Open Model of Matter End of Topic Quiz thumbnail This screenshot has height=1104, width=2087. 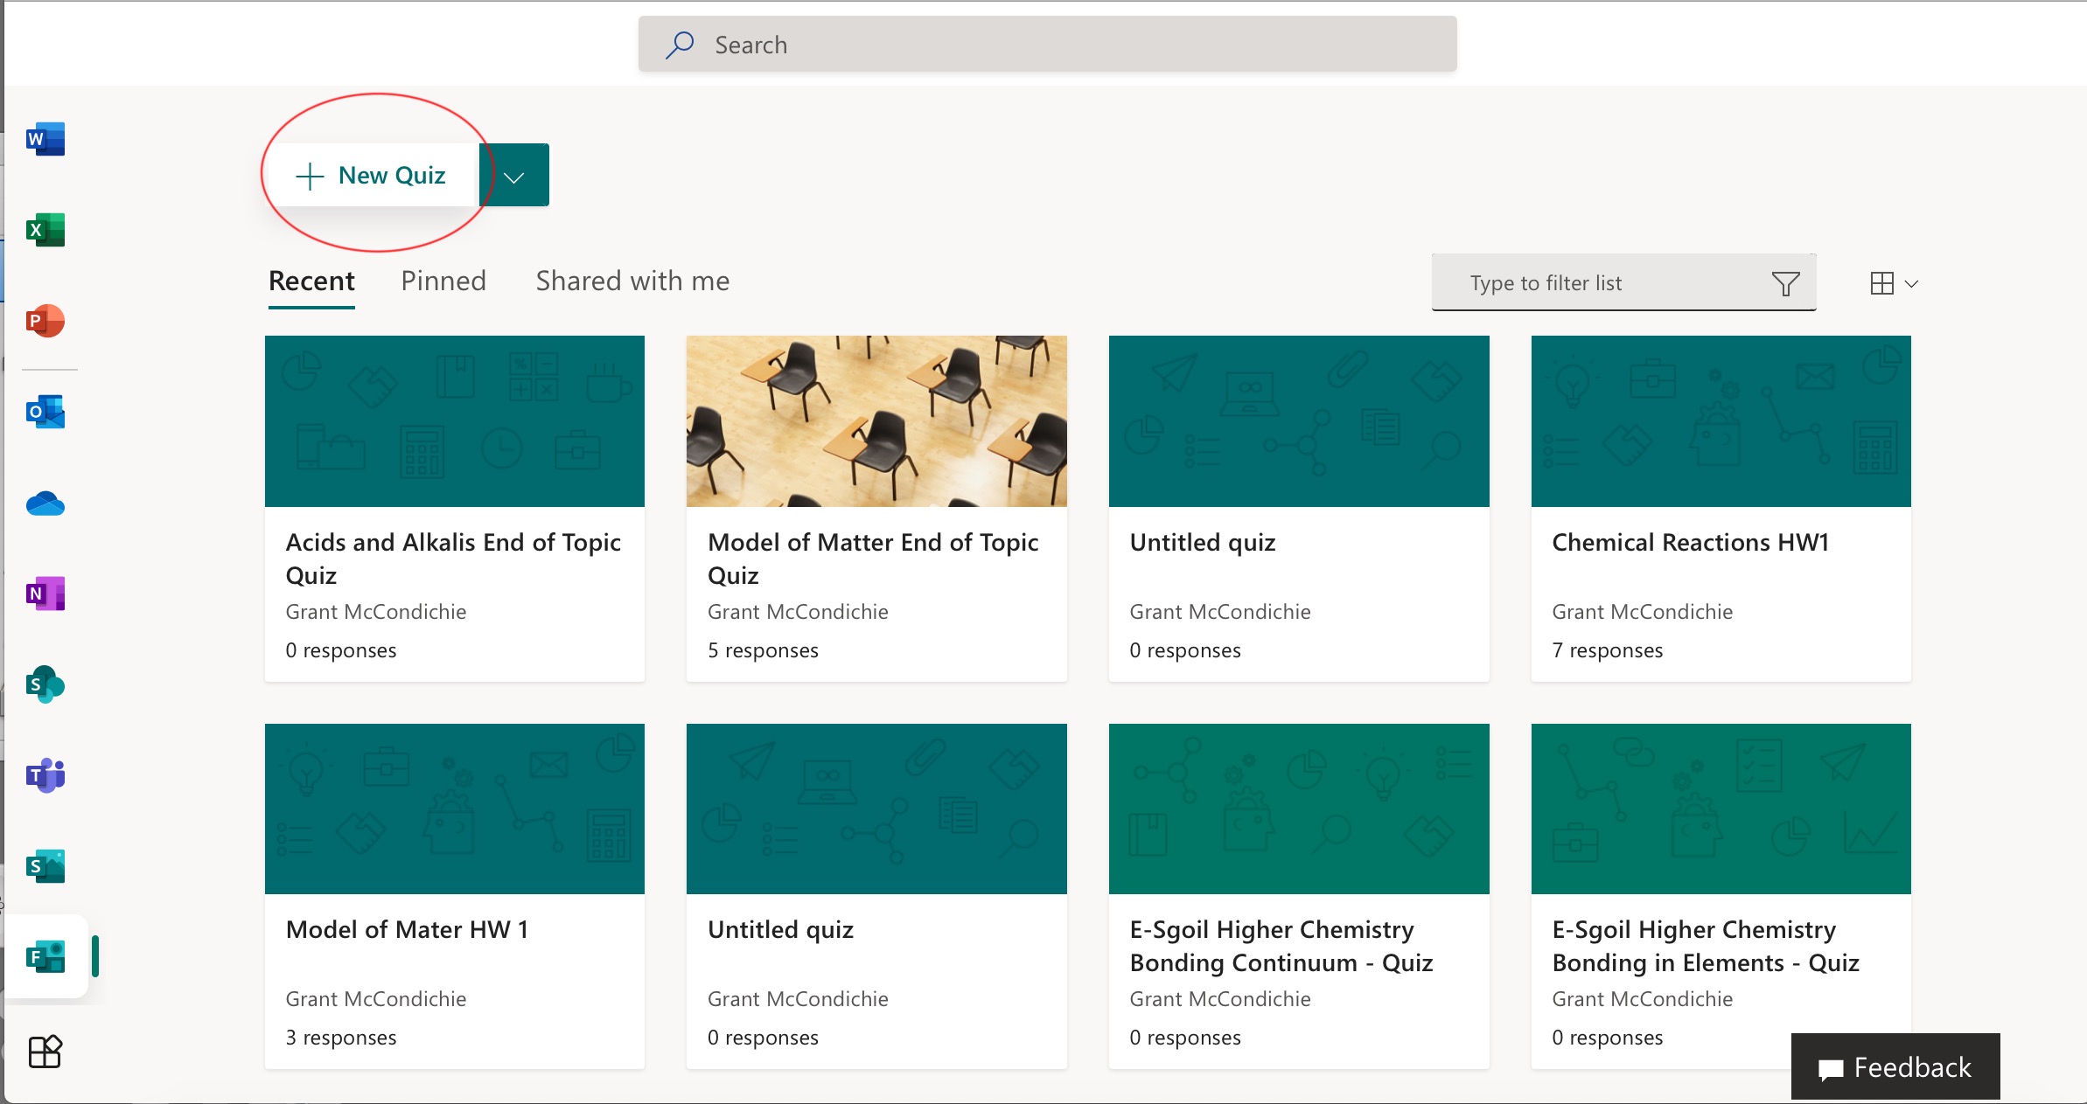click(x=876, y=421)
